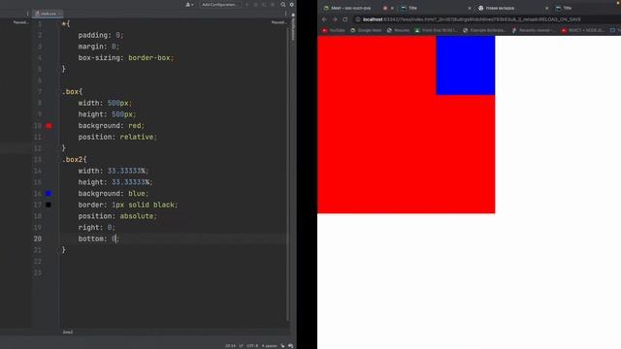
Task: Open the REACT + NODE.JS bookmark
Action: 582,30
